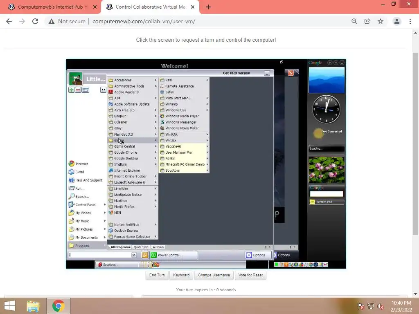Image resolution: width=419 pixels, height=314 pixels.
Task: Expand Administrative Tools submenu
Action: pos(133,86)
